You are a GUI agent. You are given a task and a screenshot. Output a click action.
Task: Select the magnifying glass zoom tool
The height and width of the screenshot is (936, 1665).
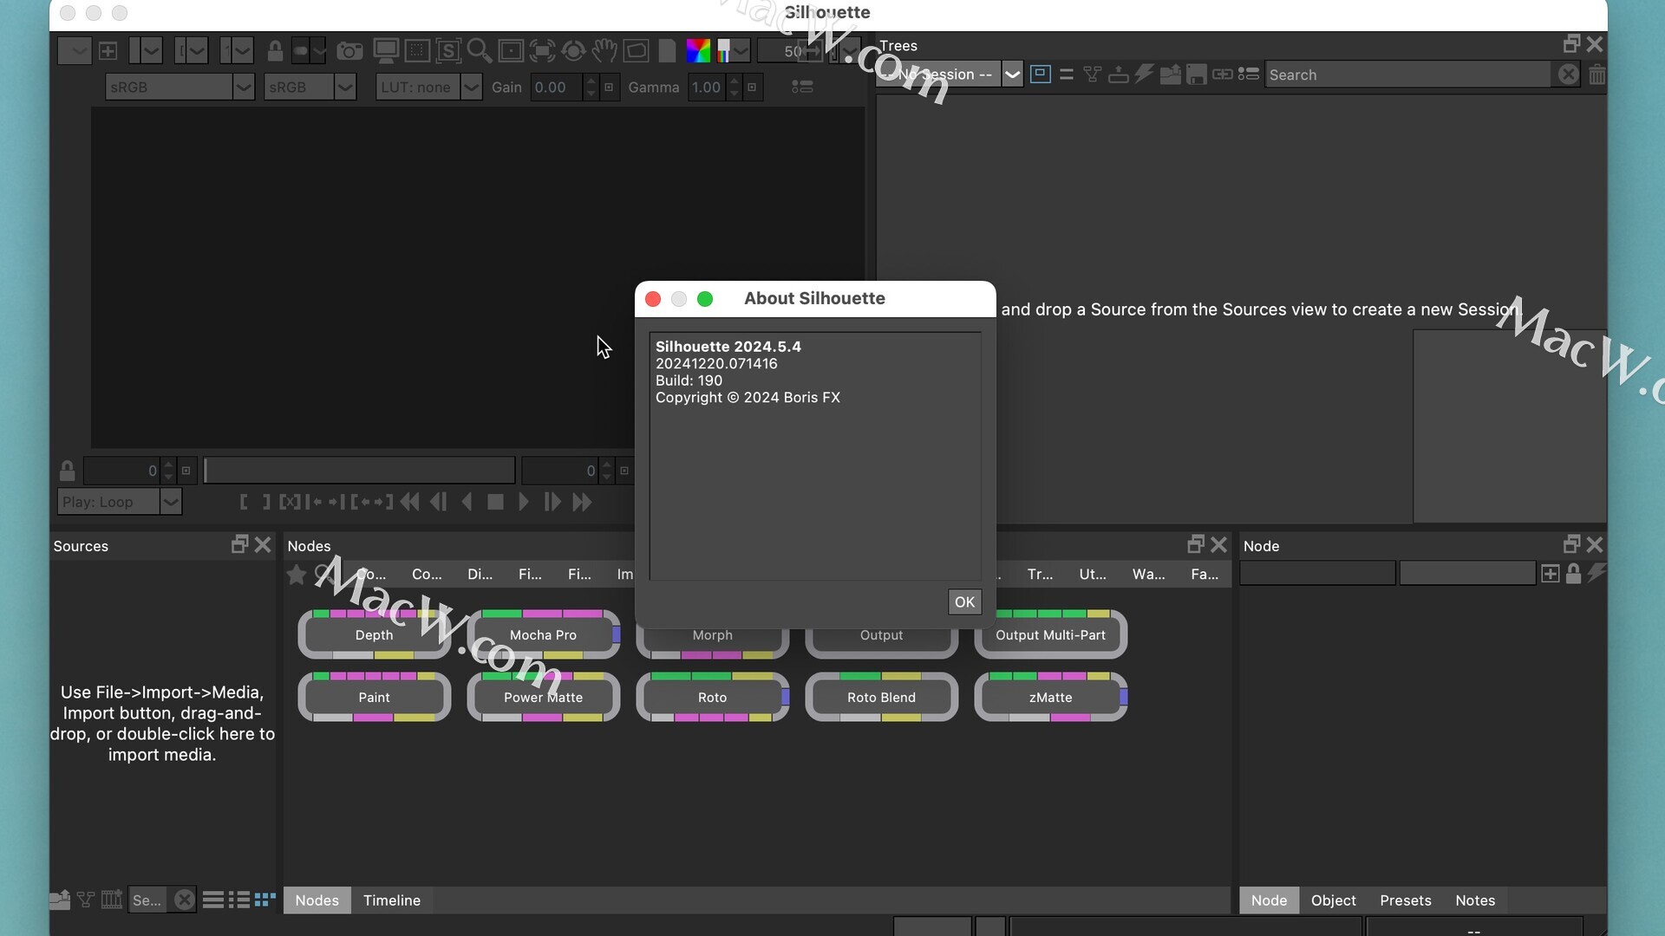coord(480,51)
